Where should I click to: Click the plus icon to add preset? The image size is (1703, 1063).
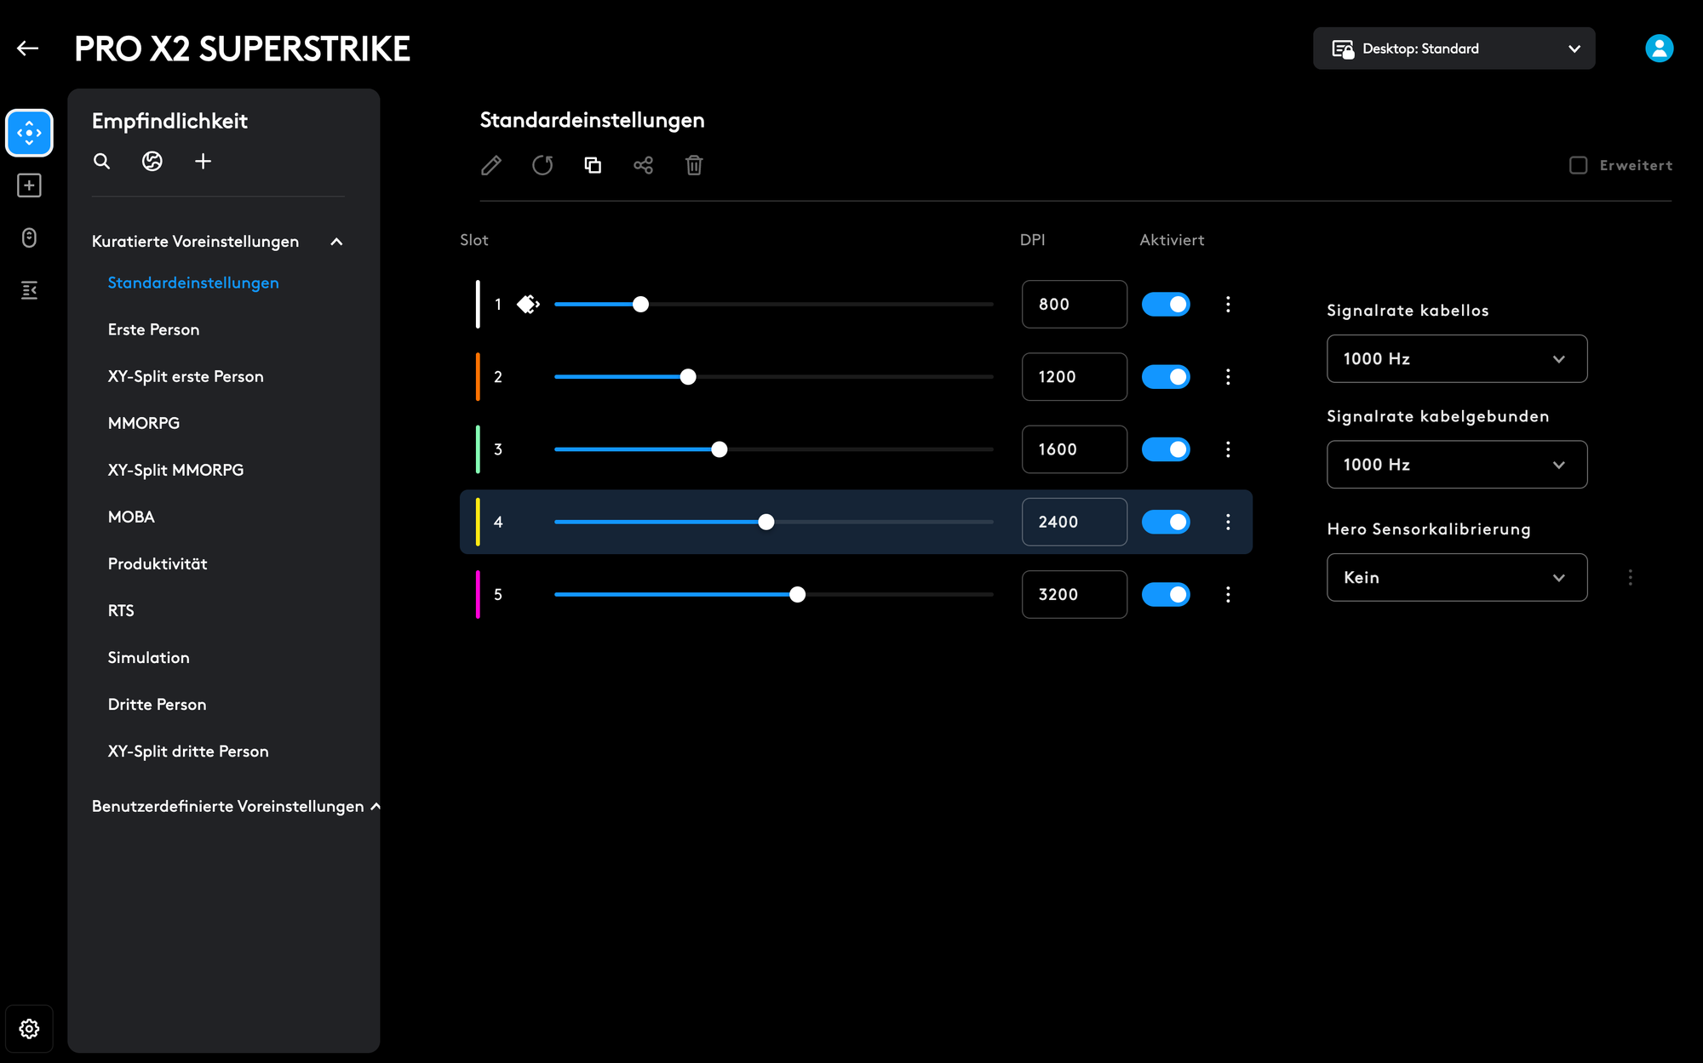coord(203,161)
